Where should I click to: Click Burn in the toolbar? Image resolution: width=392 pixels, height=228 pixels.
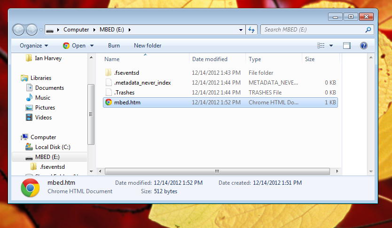(114, 46)
